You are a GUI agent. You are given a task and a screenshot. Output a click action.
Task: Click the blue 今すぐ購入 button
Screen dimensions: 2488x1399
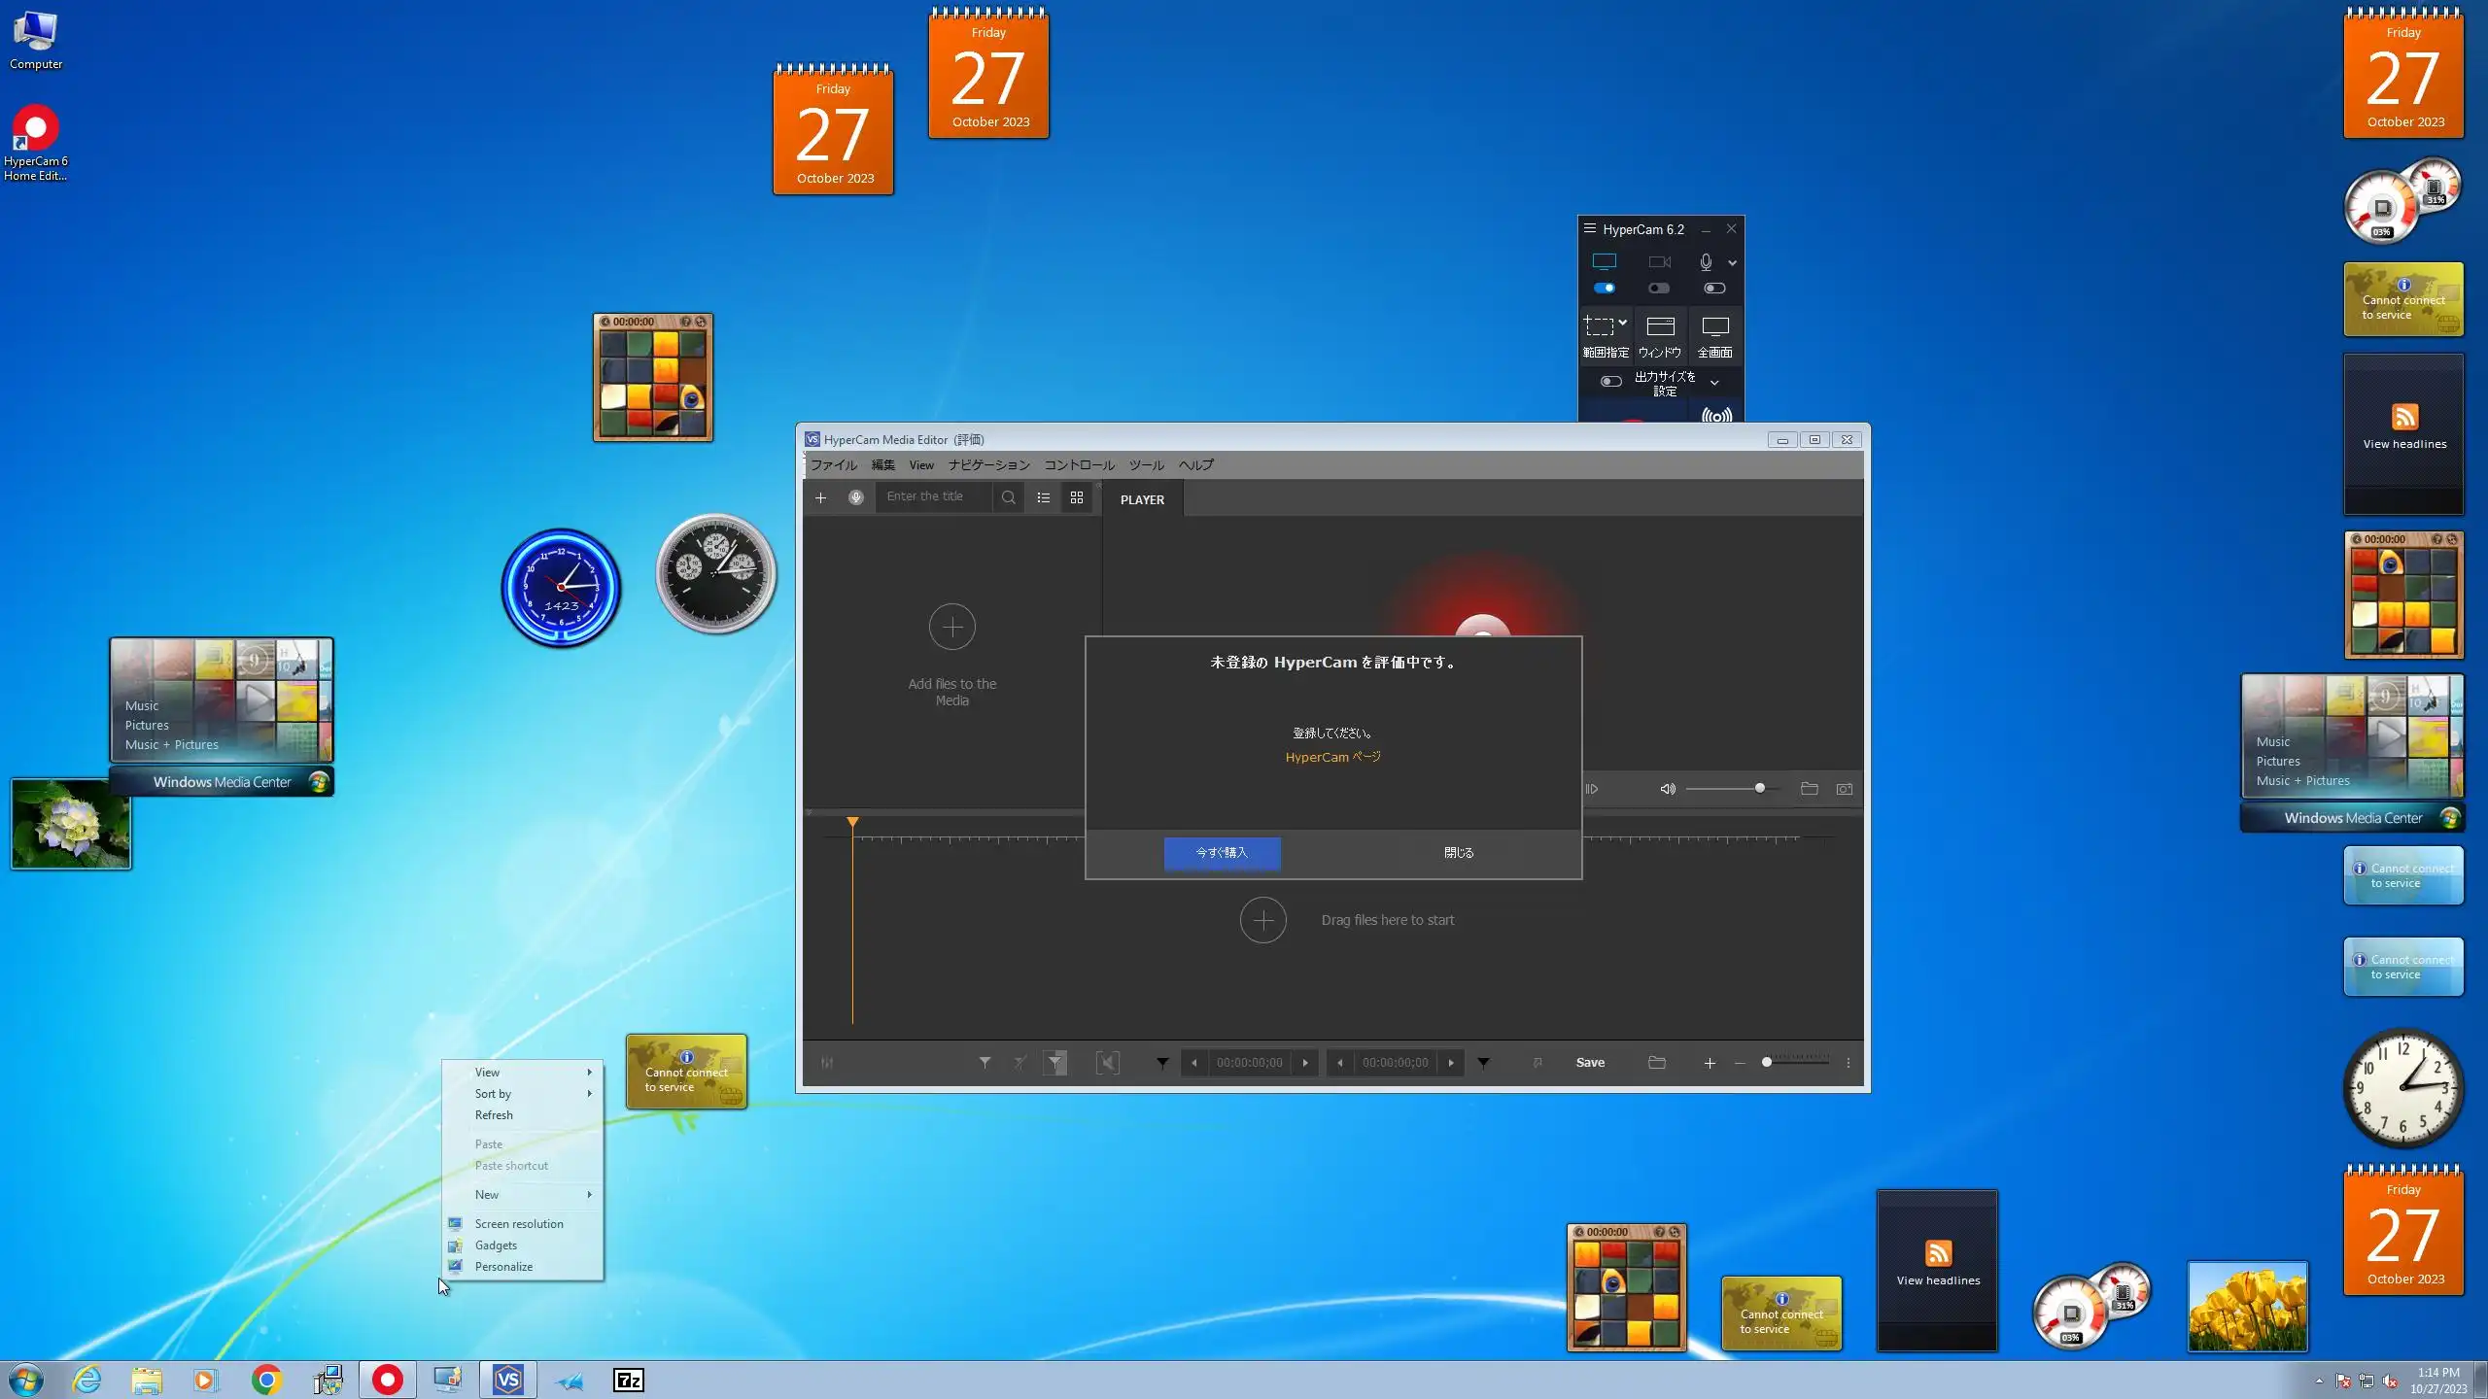pyautogui.click(x=1222, y=853)
